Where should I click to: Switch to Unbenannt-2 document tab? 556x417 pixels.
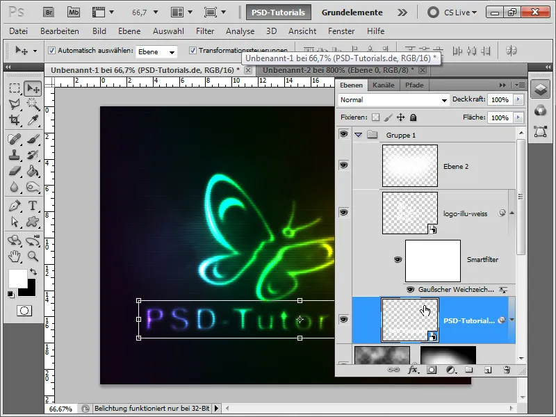tap(338, 70)
